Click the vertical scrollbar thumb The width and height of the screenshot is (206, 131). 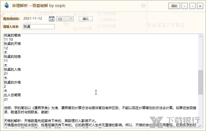pyautogui.click(x=201, y=82)
